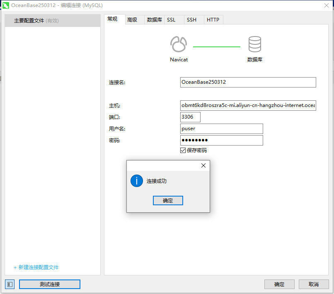334x294 pixels.
Task: Click the 连接名 field with OceanBase250312
Action: click(x=248, y=82)
